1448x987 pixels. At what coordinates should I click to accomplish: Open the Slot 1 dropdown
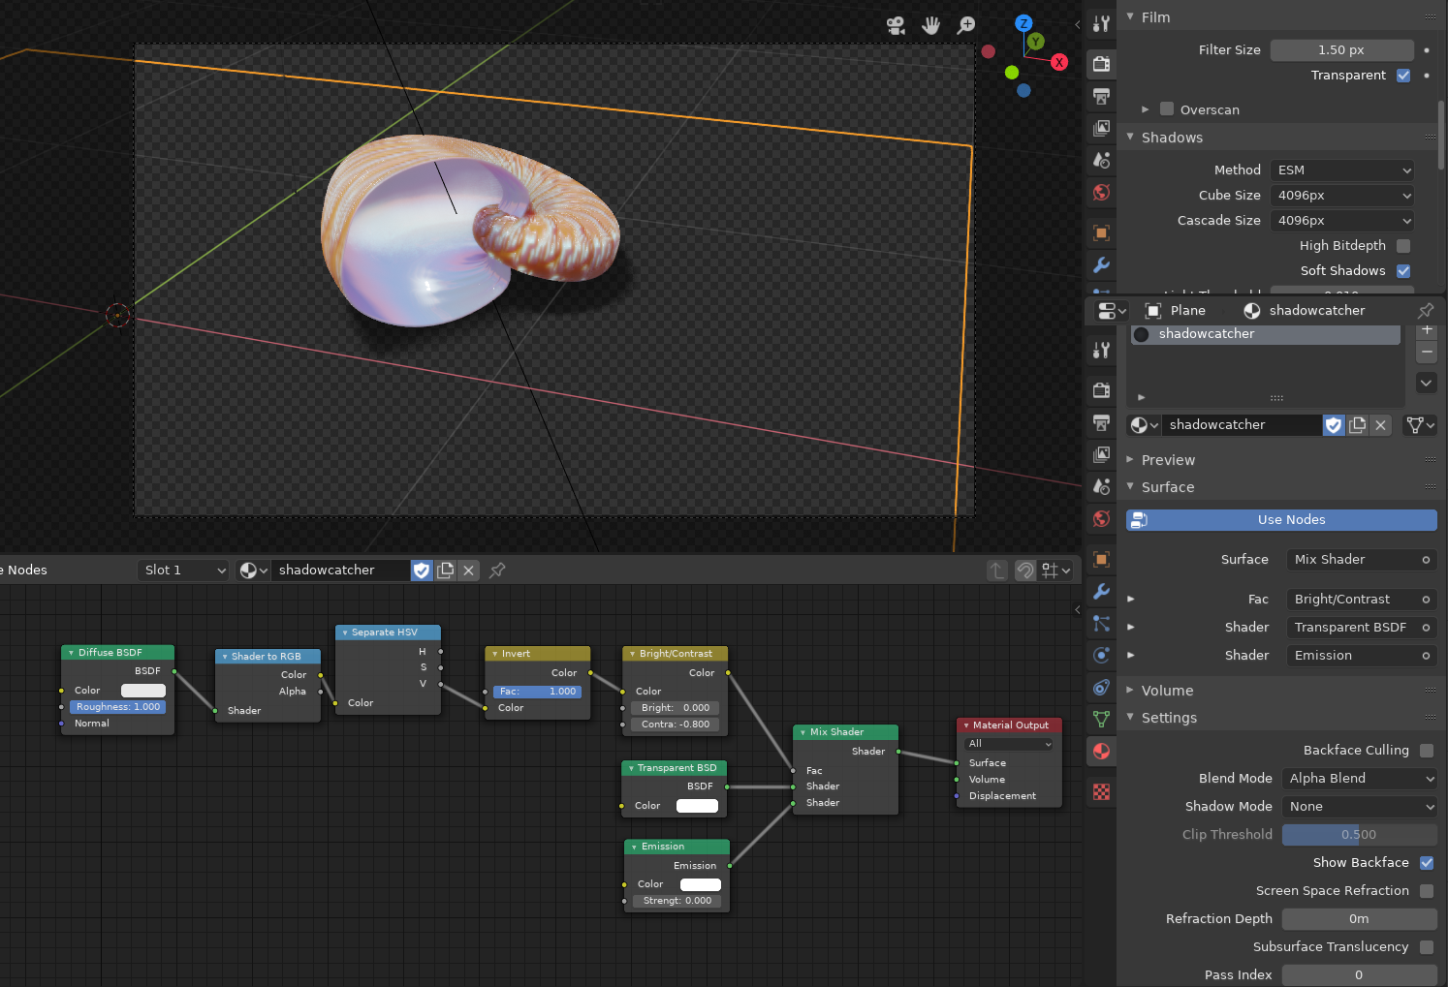pyautogui.click(x=183, y=571)
